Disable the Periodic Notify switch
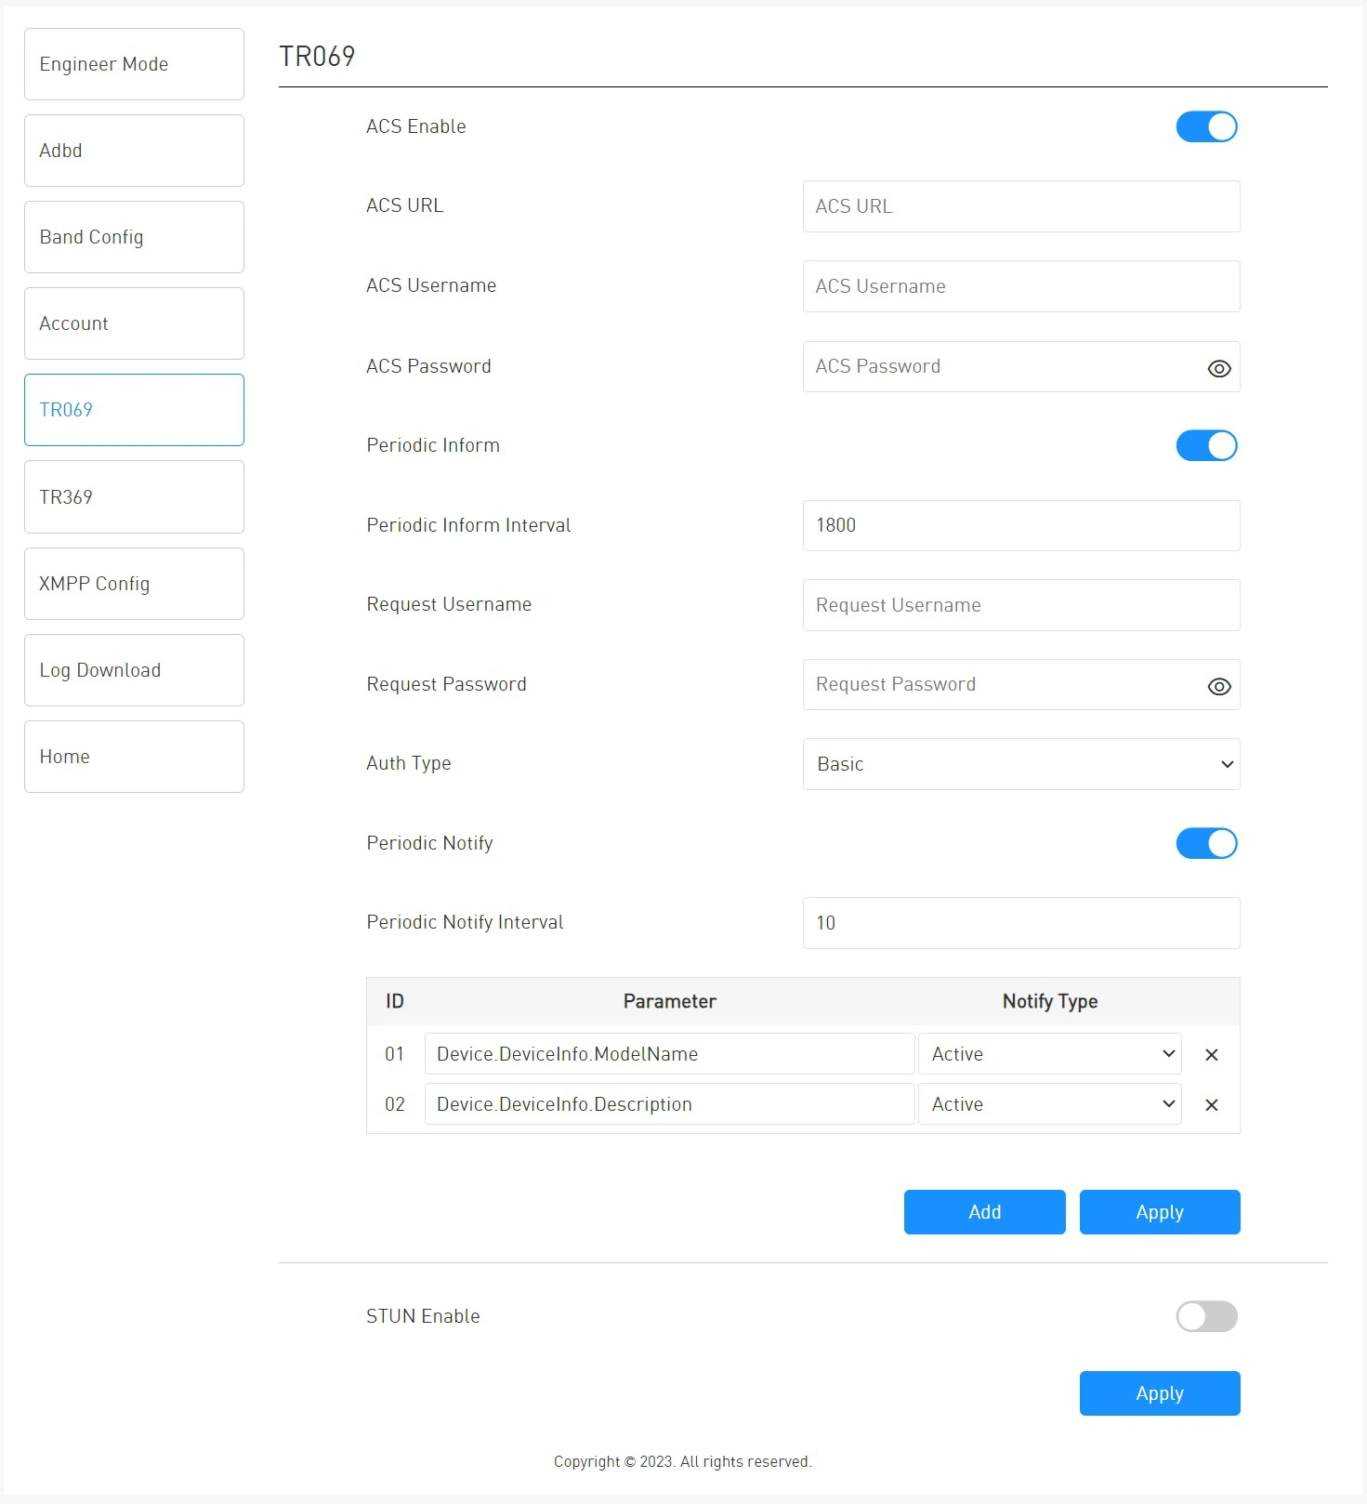 1206,843
